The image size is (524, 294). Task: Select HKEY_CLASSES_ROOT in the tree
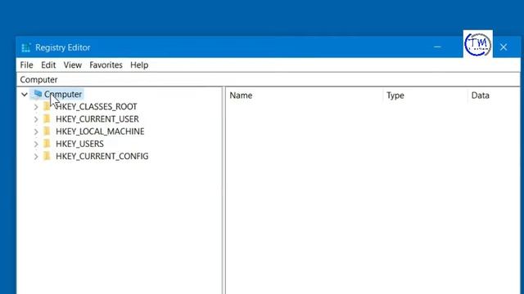(x=97, y=107)
